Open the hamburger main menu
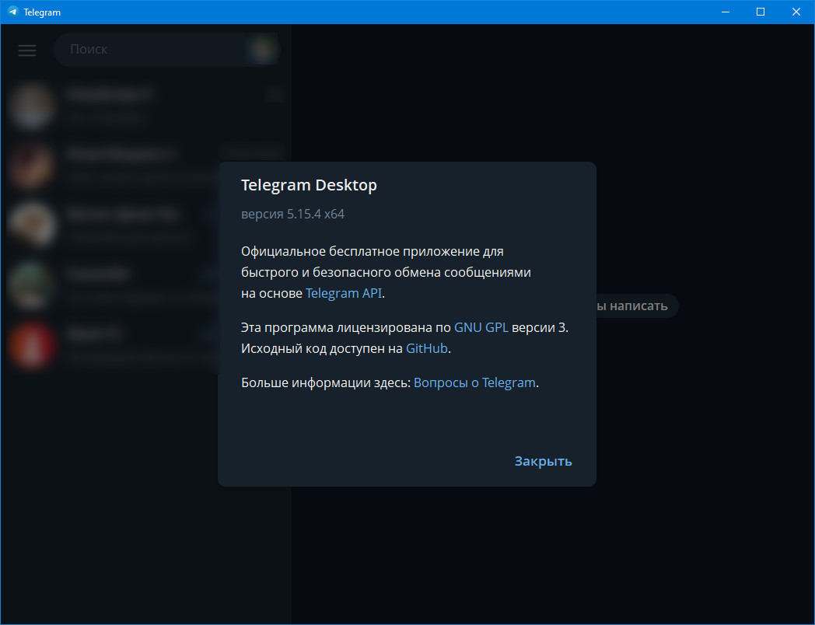The image size is (815, 625). (27, 50)
